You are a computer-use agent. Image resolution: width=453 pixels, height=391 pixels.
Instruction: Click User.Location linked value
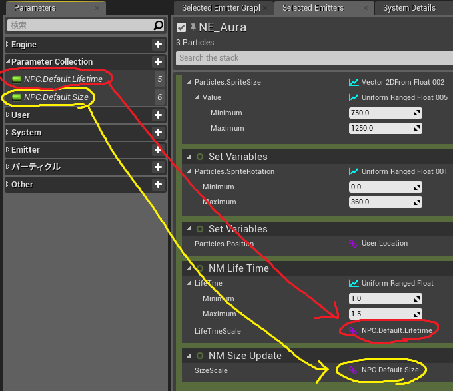click(x=384, y=243)
